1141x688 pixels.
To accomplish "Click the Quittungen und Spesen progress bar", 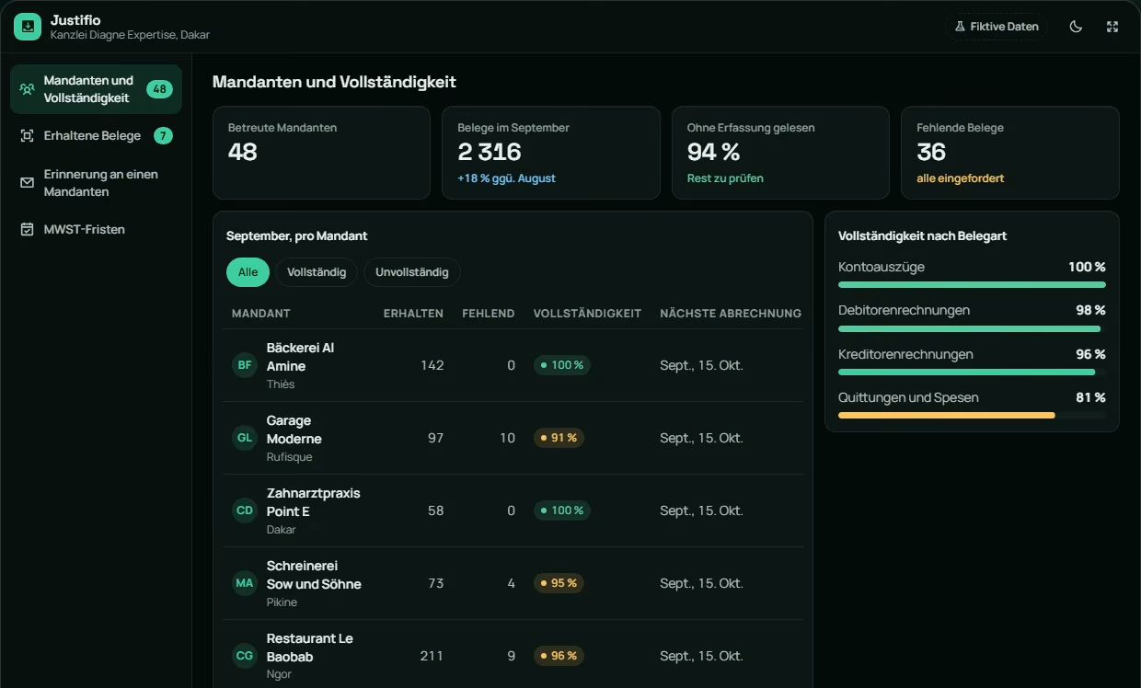I will point(972,416).
